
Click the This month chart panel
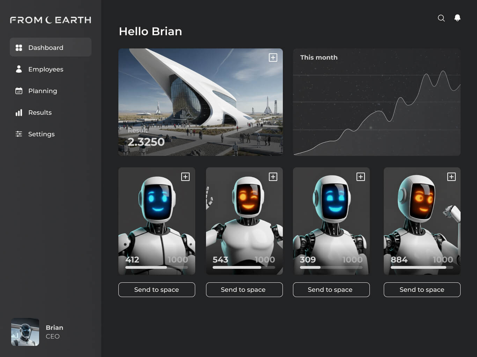tap(377, 102)
